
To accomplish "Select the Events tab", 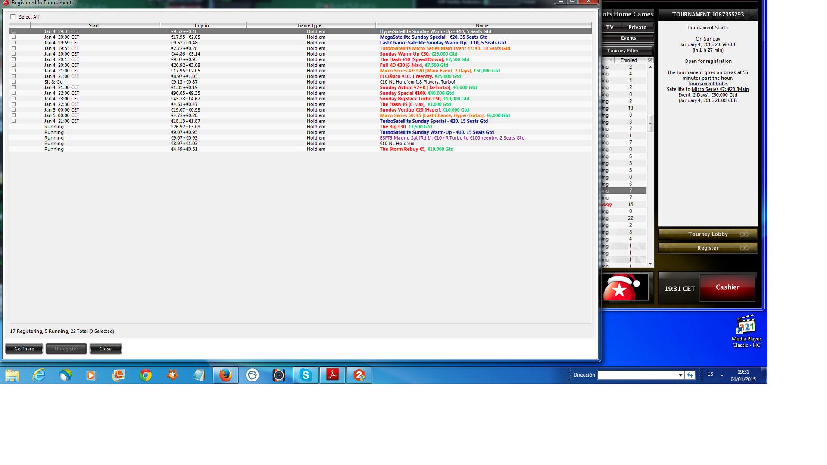I will (x=628, y=38).
